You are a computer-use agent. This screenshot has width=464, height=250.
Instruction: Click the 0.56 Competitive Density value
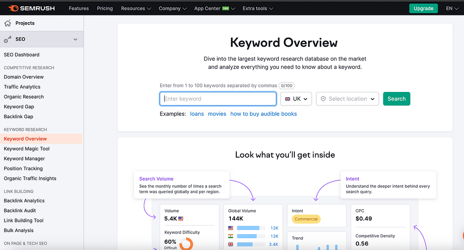[x=362, y=244]
